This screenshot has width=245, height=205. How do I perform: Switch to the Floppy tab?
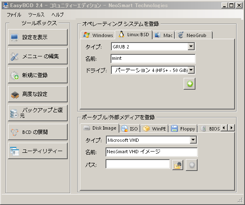[x=183, y=129]
